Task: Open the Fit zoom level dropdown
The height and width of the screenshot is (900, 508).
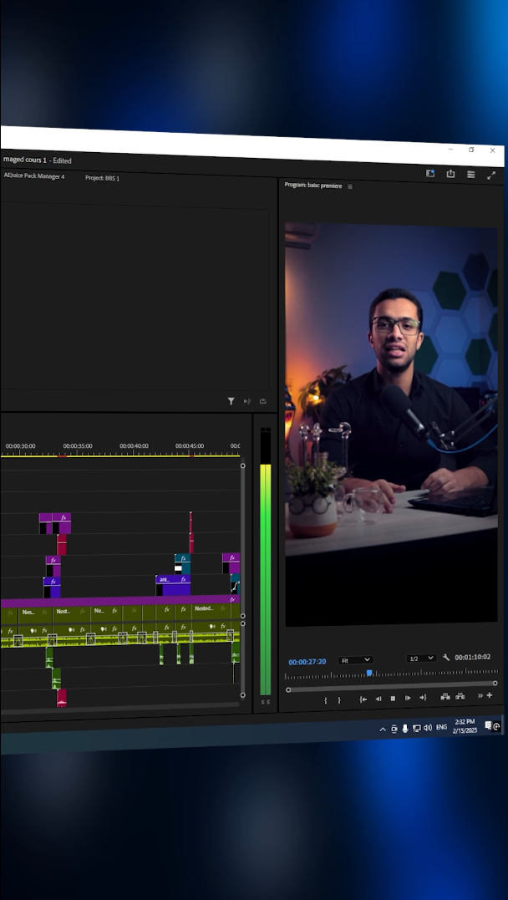Action: click(x=355, y=660)
